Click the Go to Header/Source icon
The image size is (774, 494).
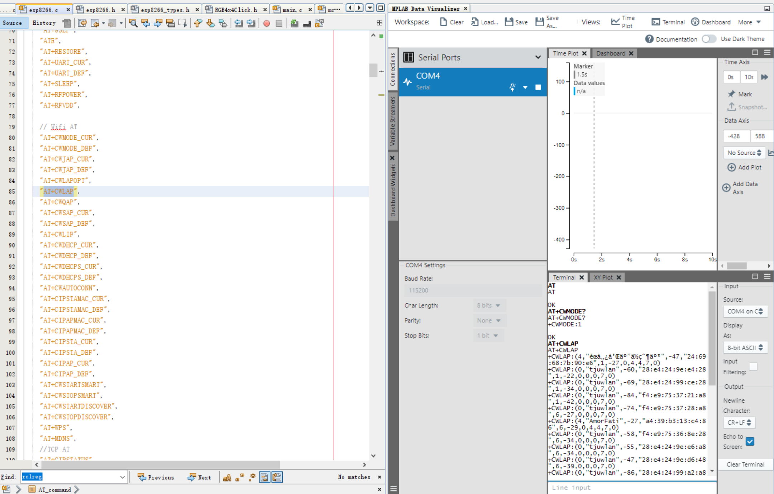point(319,23)
